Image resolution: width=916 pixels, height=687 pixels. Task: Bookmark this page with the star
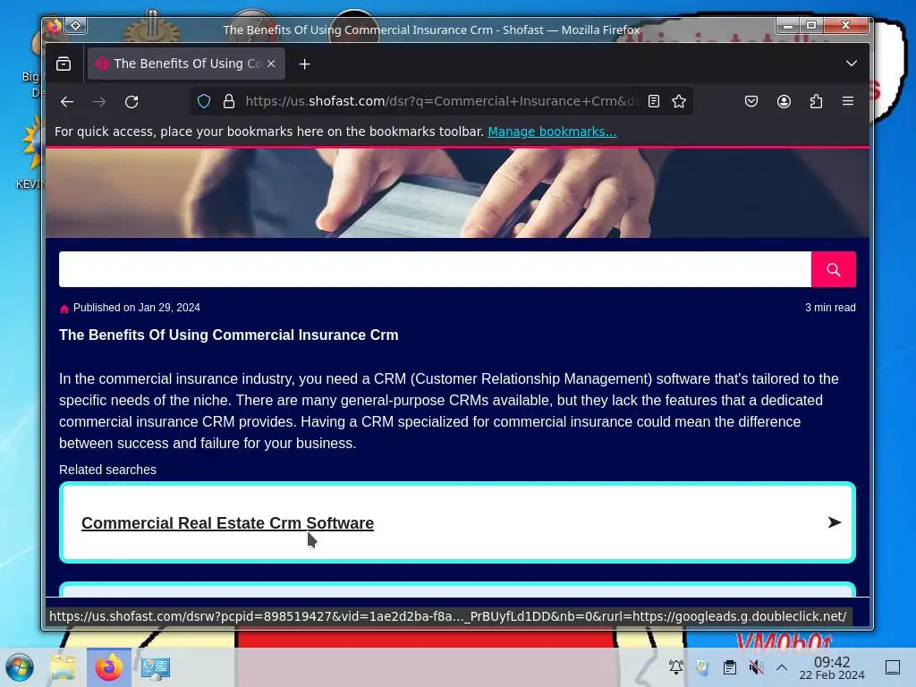pyautogui.click(x=679, y=101)
